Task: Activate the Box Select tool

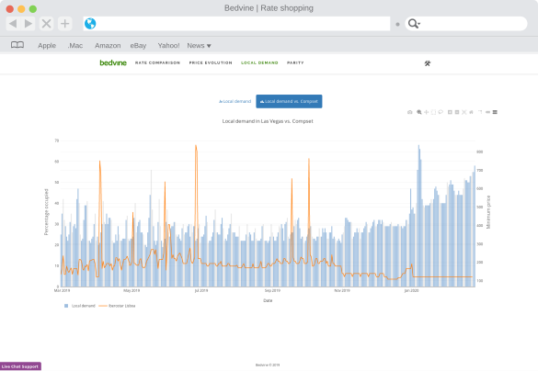Action: [x=433, y=112]
